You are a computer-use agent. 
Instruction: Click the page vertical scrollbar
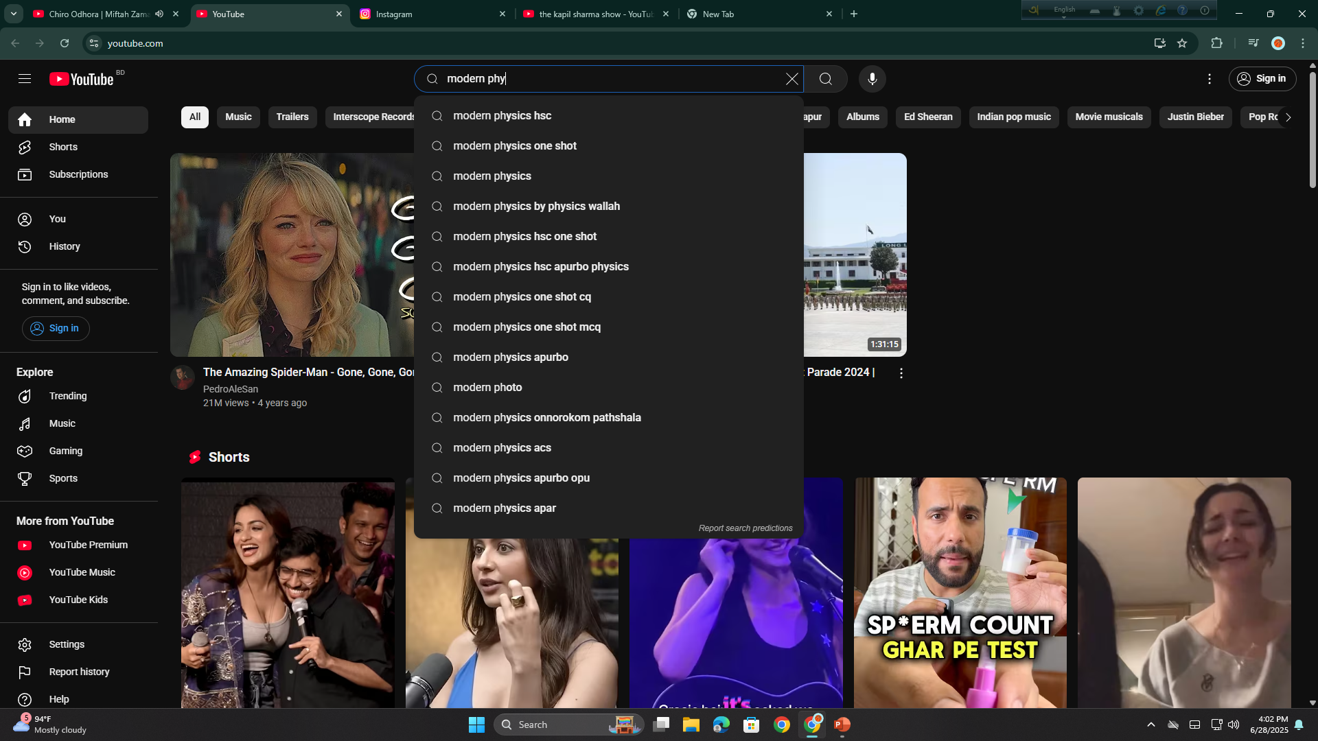1313,130
